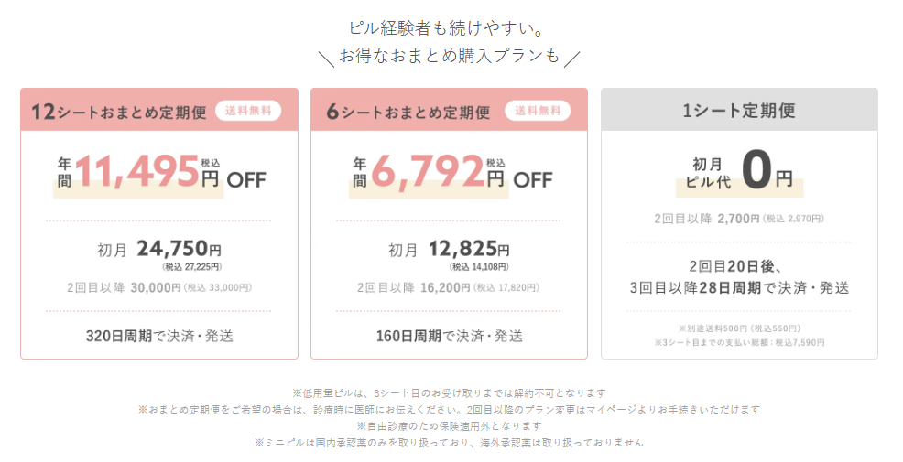Click the 12シートおまとめ定期便 plan header

pos(118,112)
